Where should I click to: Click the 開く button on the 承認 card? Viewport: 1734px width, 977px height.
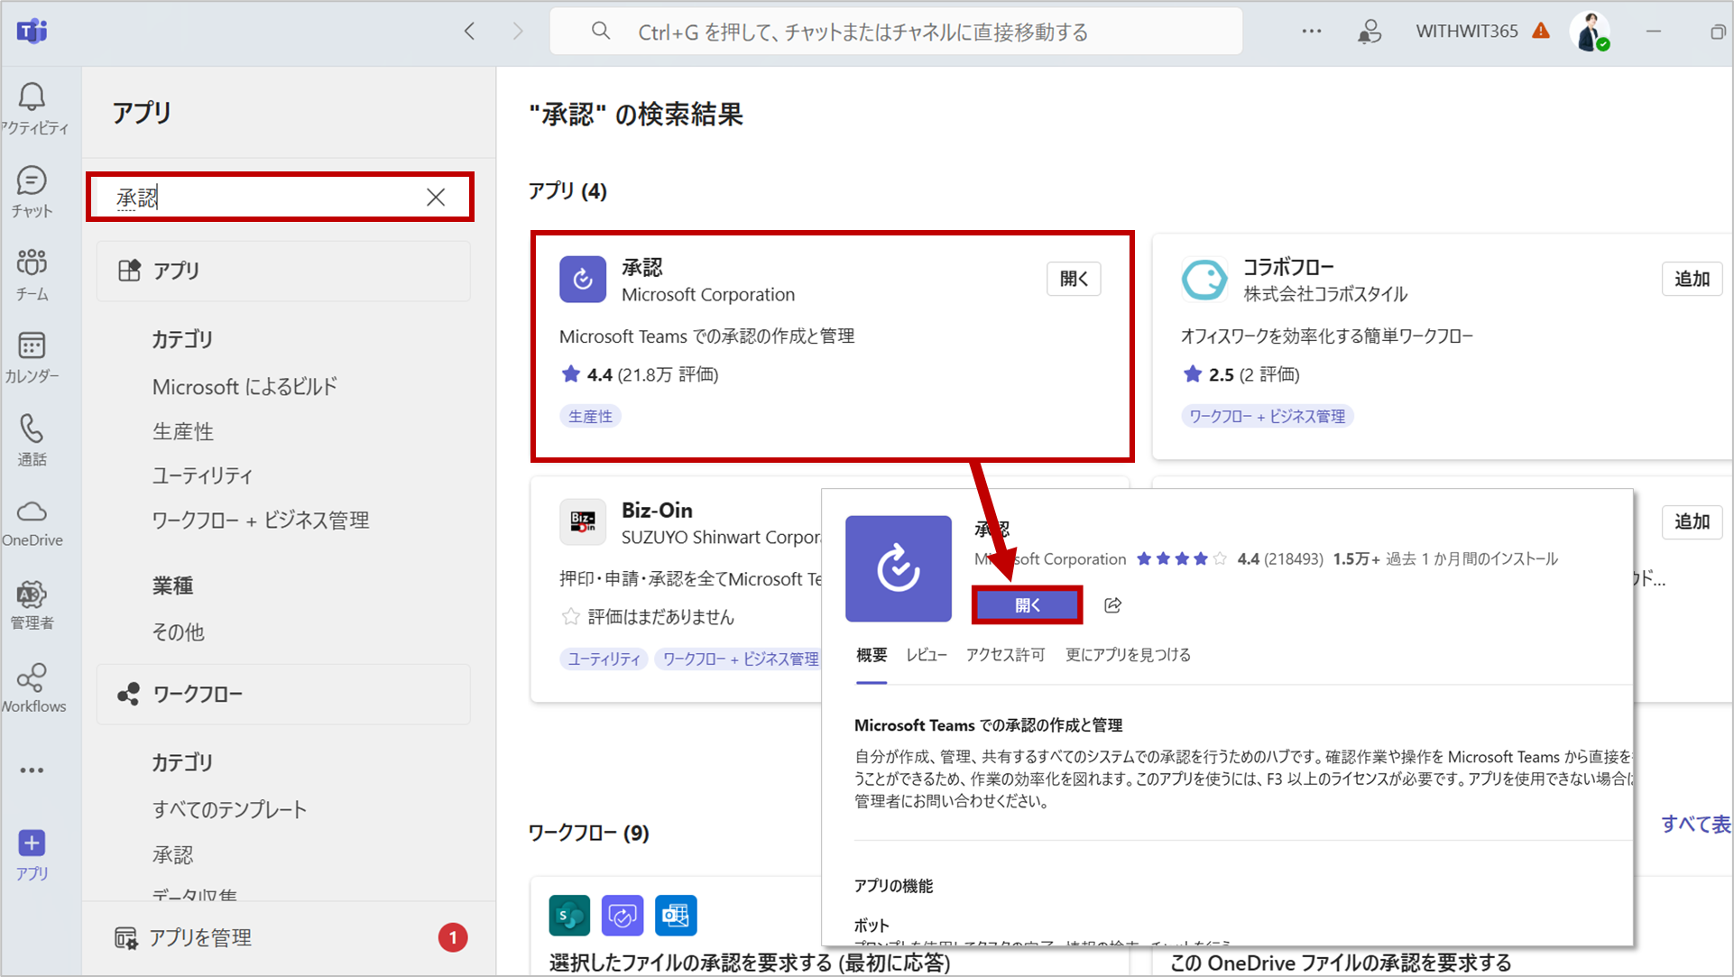1073,279
